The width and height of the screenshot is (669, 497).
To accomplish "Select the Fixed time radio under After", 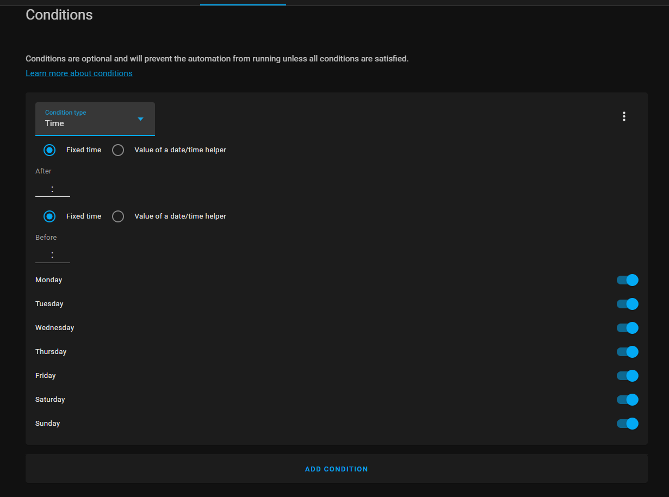I will pos(49,150).
